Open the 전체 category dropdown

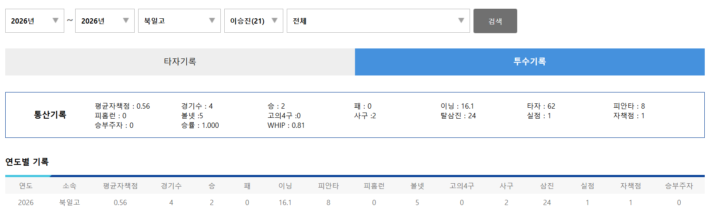(x=378, y=21)
